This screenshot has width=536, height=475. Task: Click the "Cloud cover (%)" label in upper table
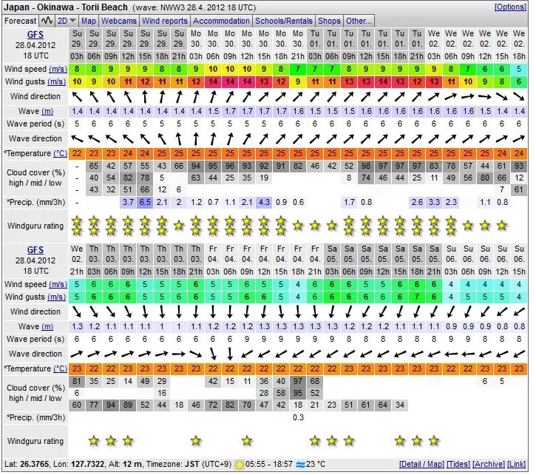pyautogui.click(x=35, y=172)
